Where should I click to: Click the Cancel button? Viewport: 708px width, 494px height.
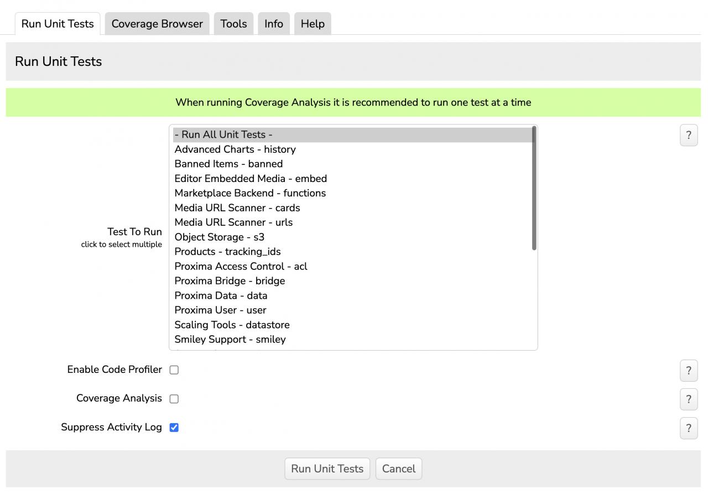click(398, 469)
